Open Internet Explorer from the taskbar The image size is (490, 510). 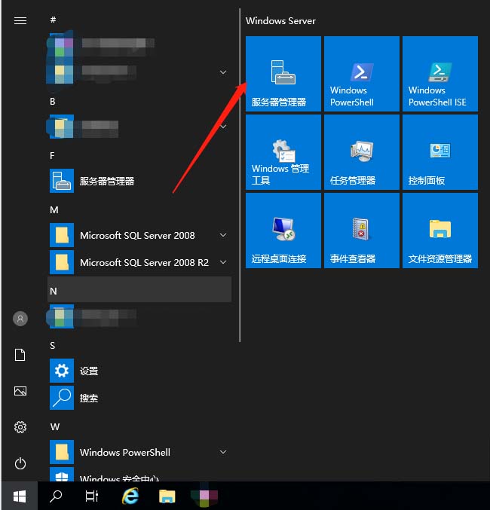click(x=130, y=496)
